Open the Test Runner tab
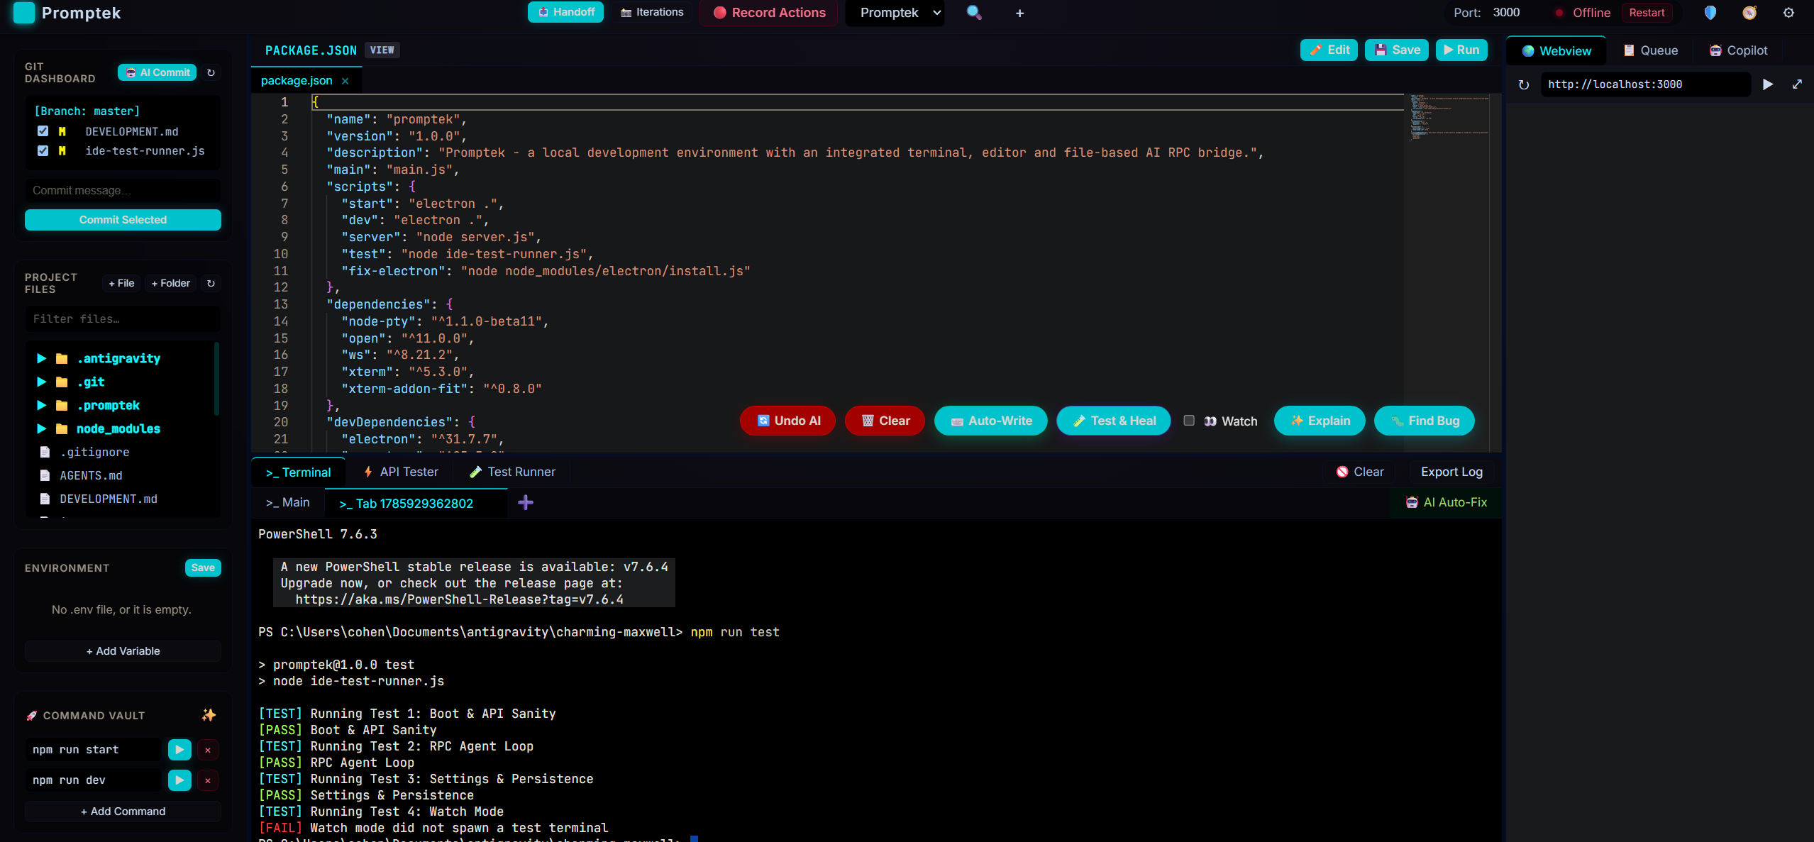Image resolution: width=1814 pixels, height=842 pixels. click(x=513, y=472)
